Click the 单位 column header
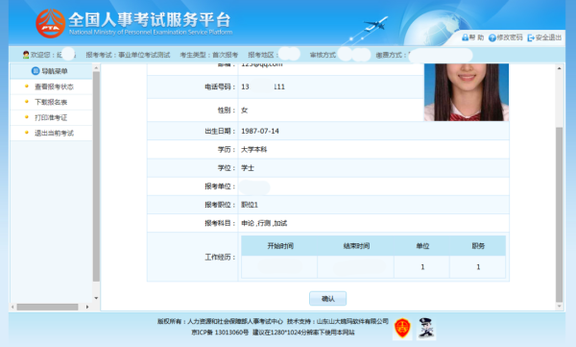This screenshot has height=347, width=576. (422, 246)
